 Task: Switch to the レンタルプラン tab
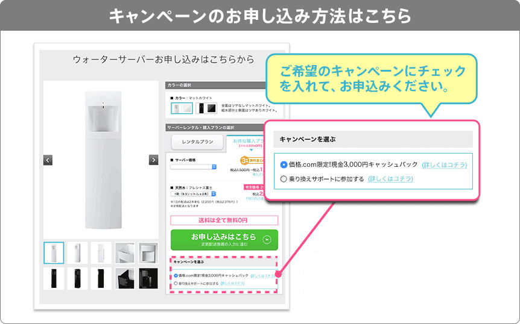click(197, 142)
